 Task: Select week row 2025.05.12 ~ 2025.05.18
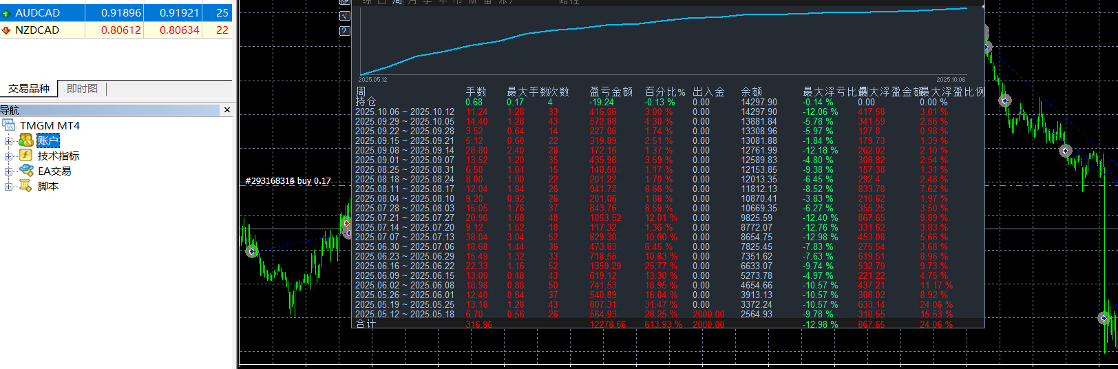pos(405,314)
